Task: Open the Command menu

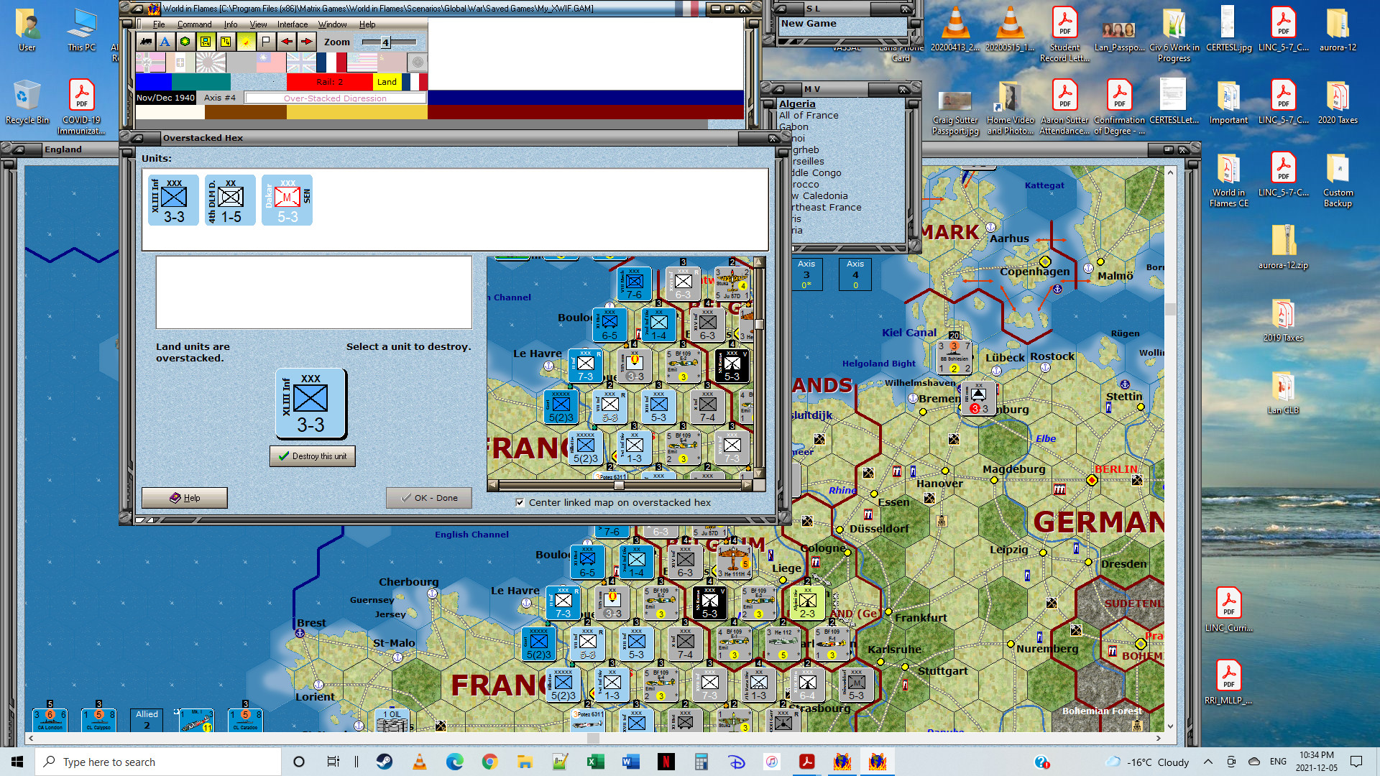Action: pyautogui.click(x=194, y=24)
